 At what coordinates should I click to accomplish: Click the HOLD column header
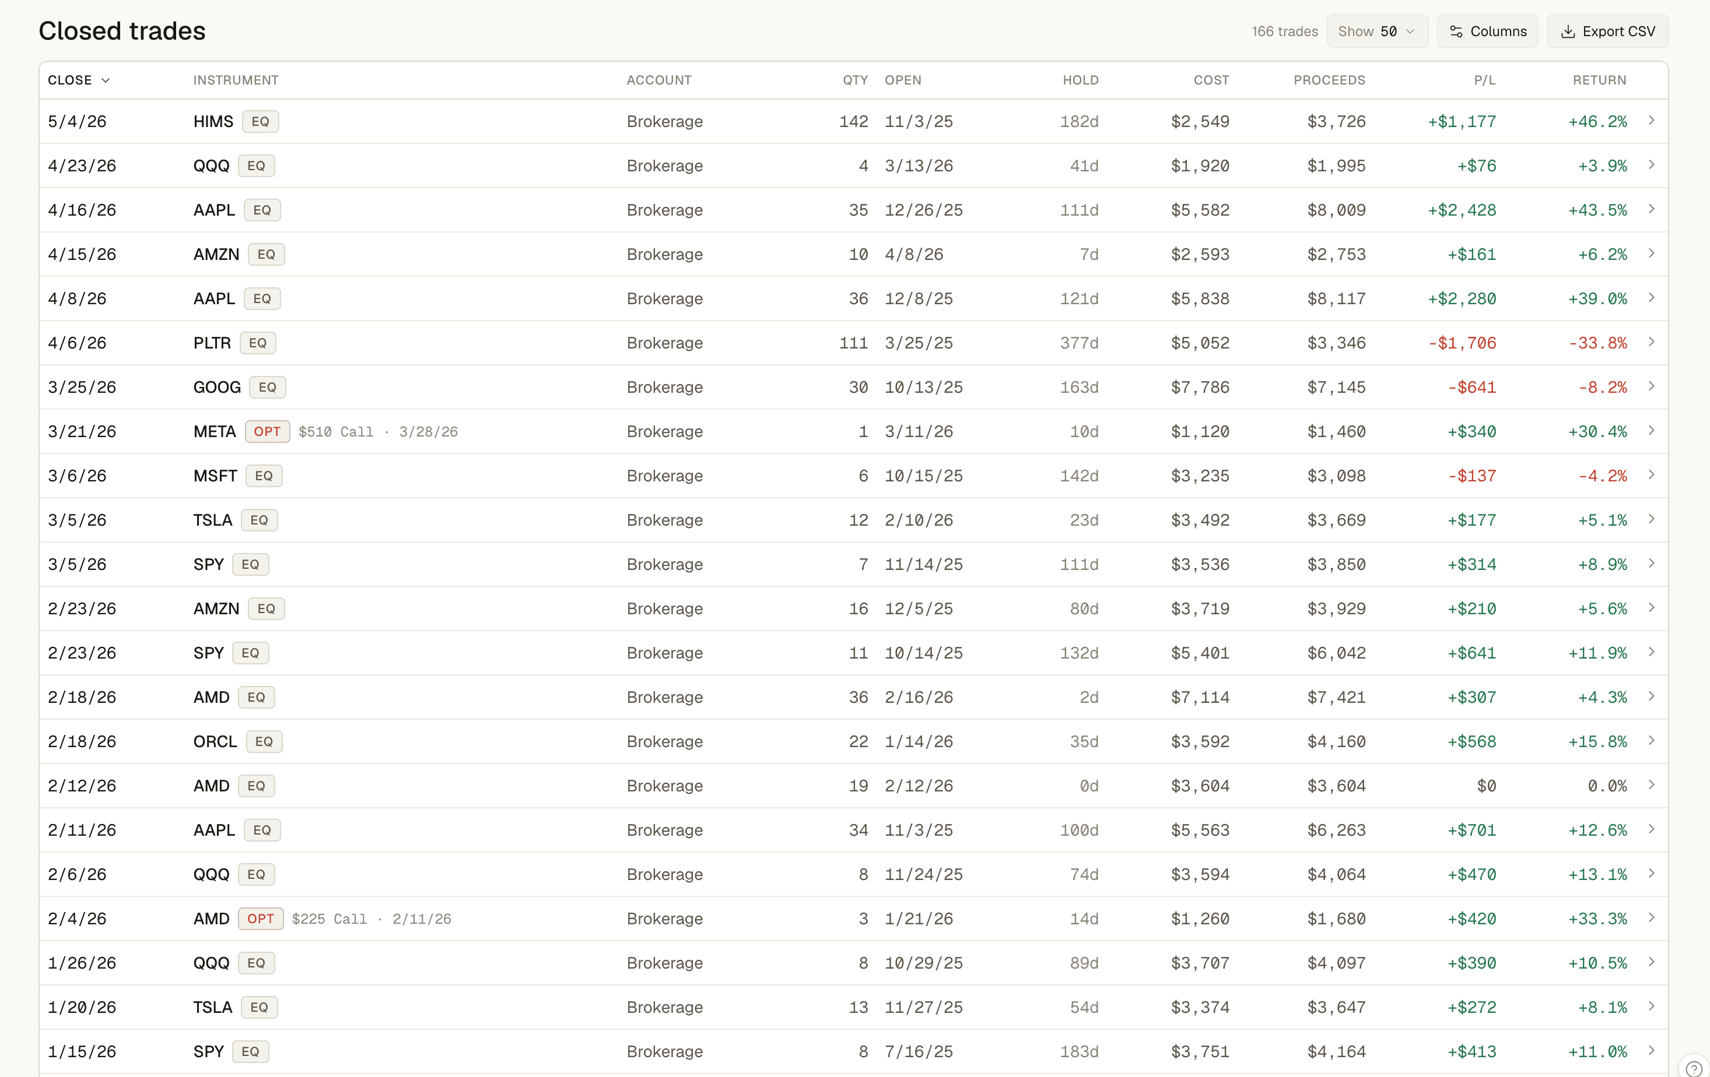click(1080, 80)
